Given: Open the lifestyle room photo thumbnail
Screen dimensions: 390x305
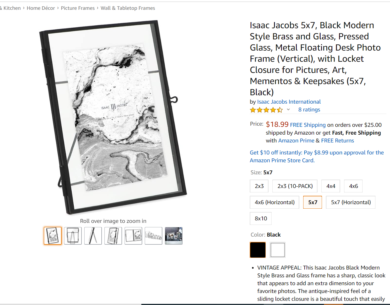Looking at the screenshot, I should 174,236.
